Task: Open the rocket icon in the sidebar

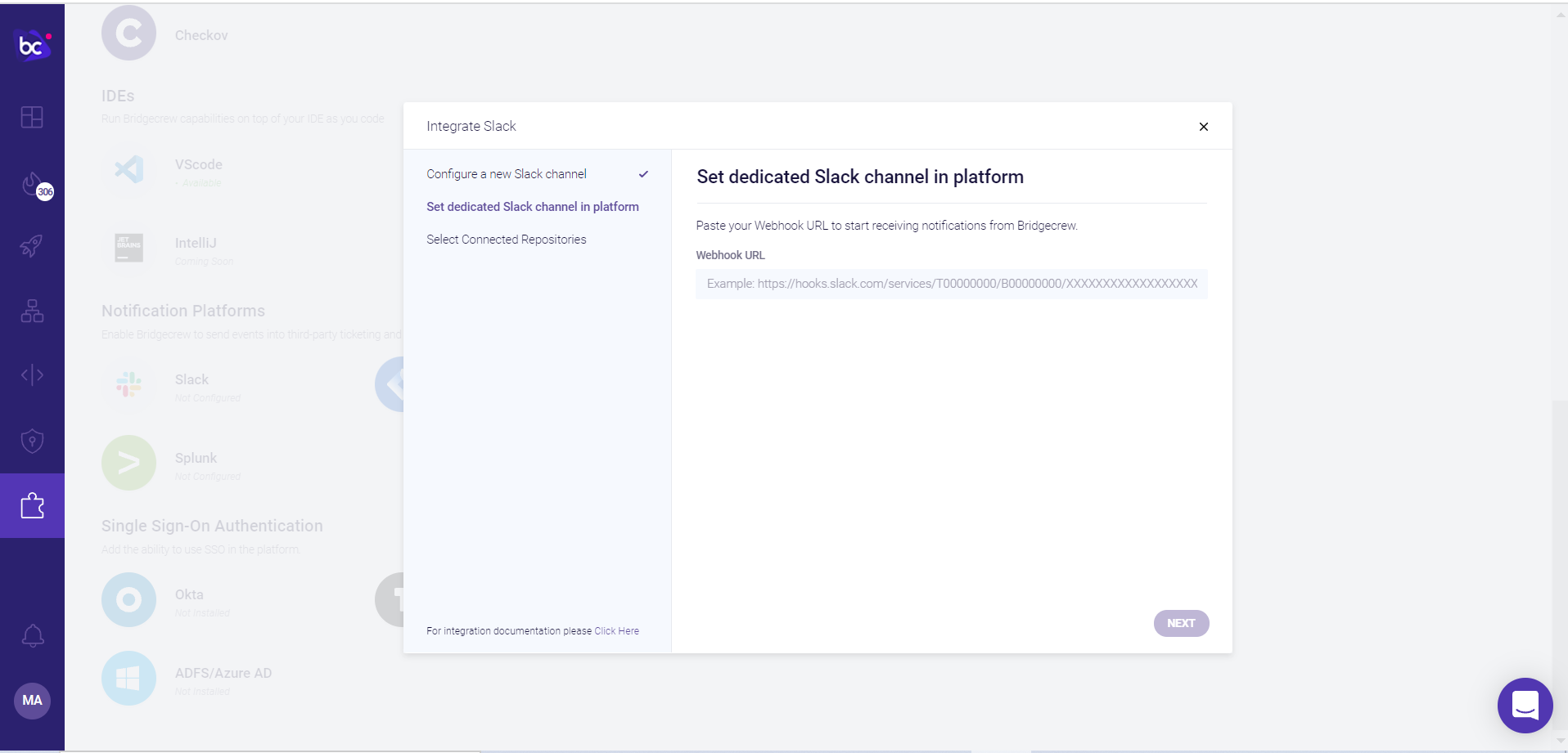Action: (x=32, y=245)
